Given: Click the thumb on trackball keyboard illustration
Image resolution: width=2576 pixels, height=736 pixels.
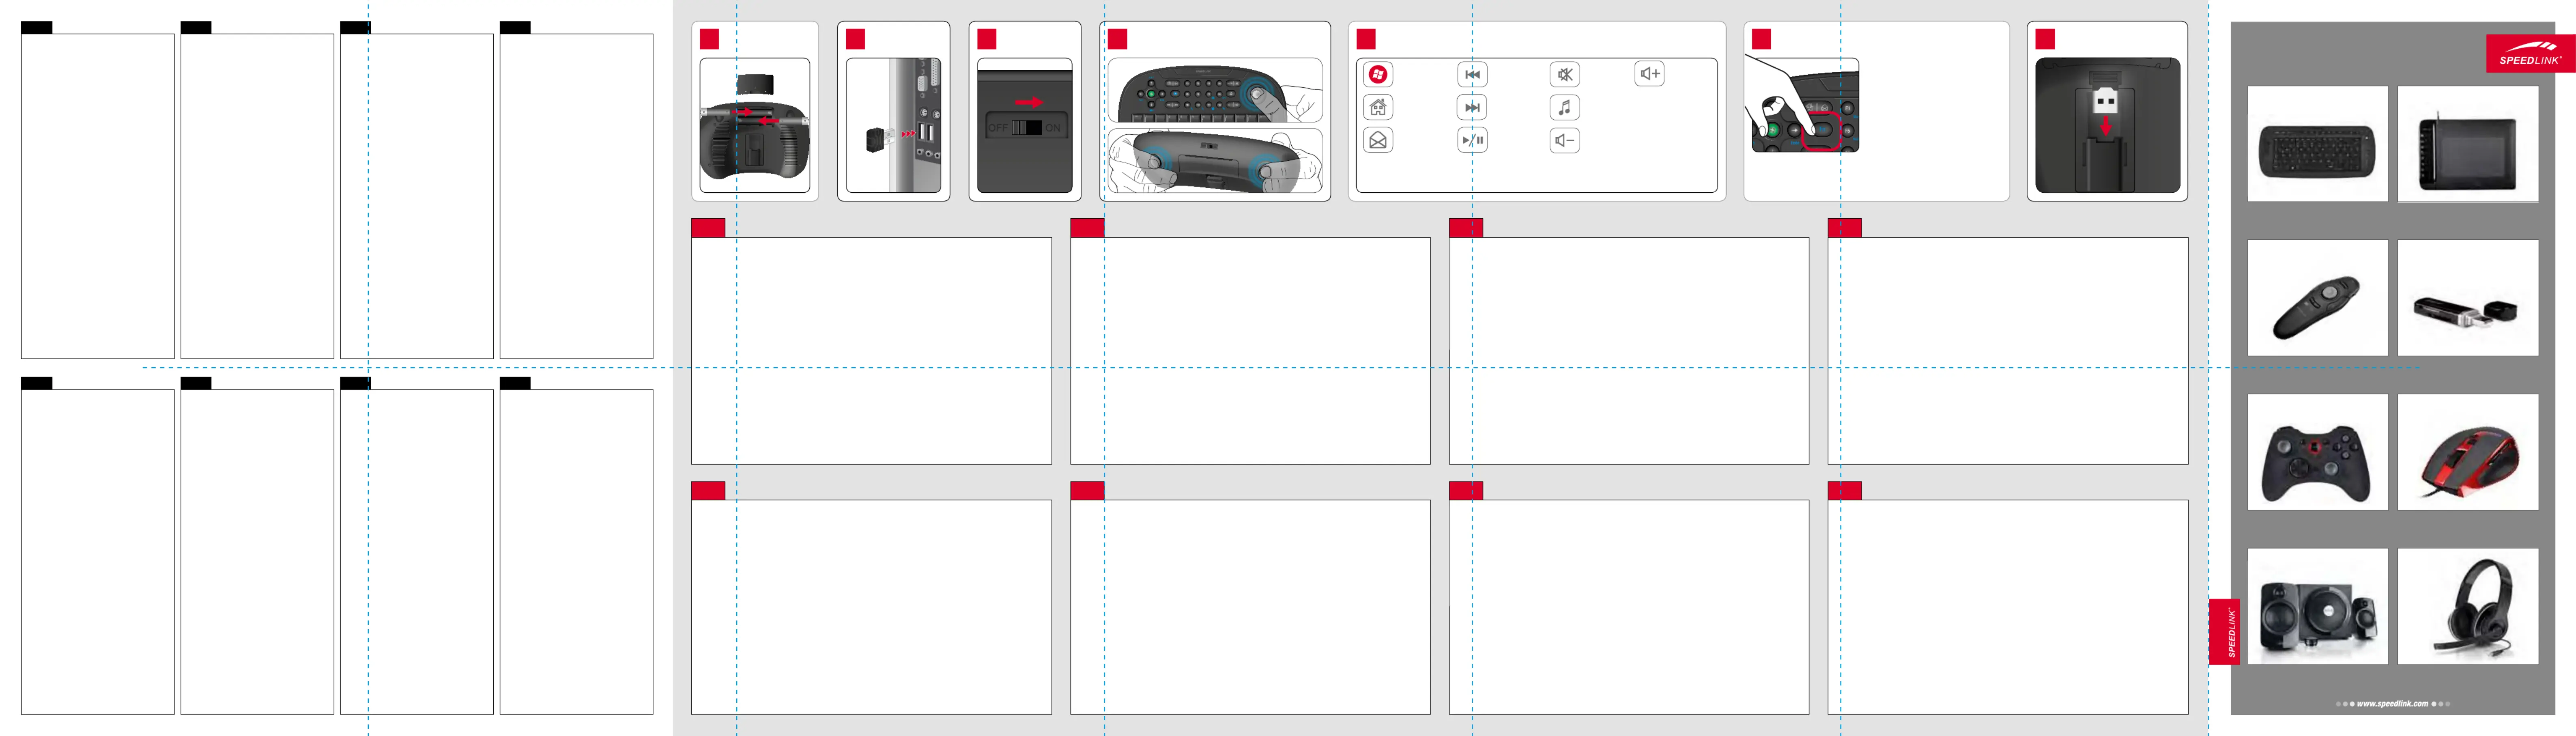Looking at the screenshot, I should pyautogui.click(x=1214, y=90).
